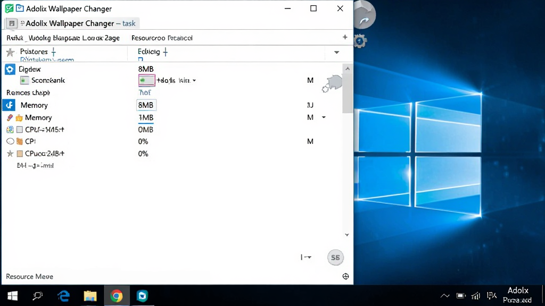Click the yellow folder icon beside second Memory

coord(20,118)
